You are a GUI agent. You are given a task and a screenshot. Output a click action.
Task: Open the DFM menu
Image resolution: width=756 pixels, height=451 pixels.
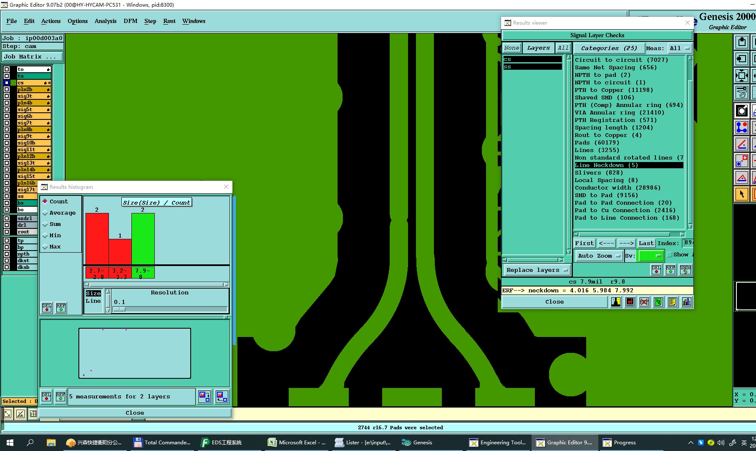pos(131,21)
